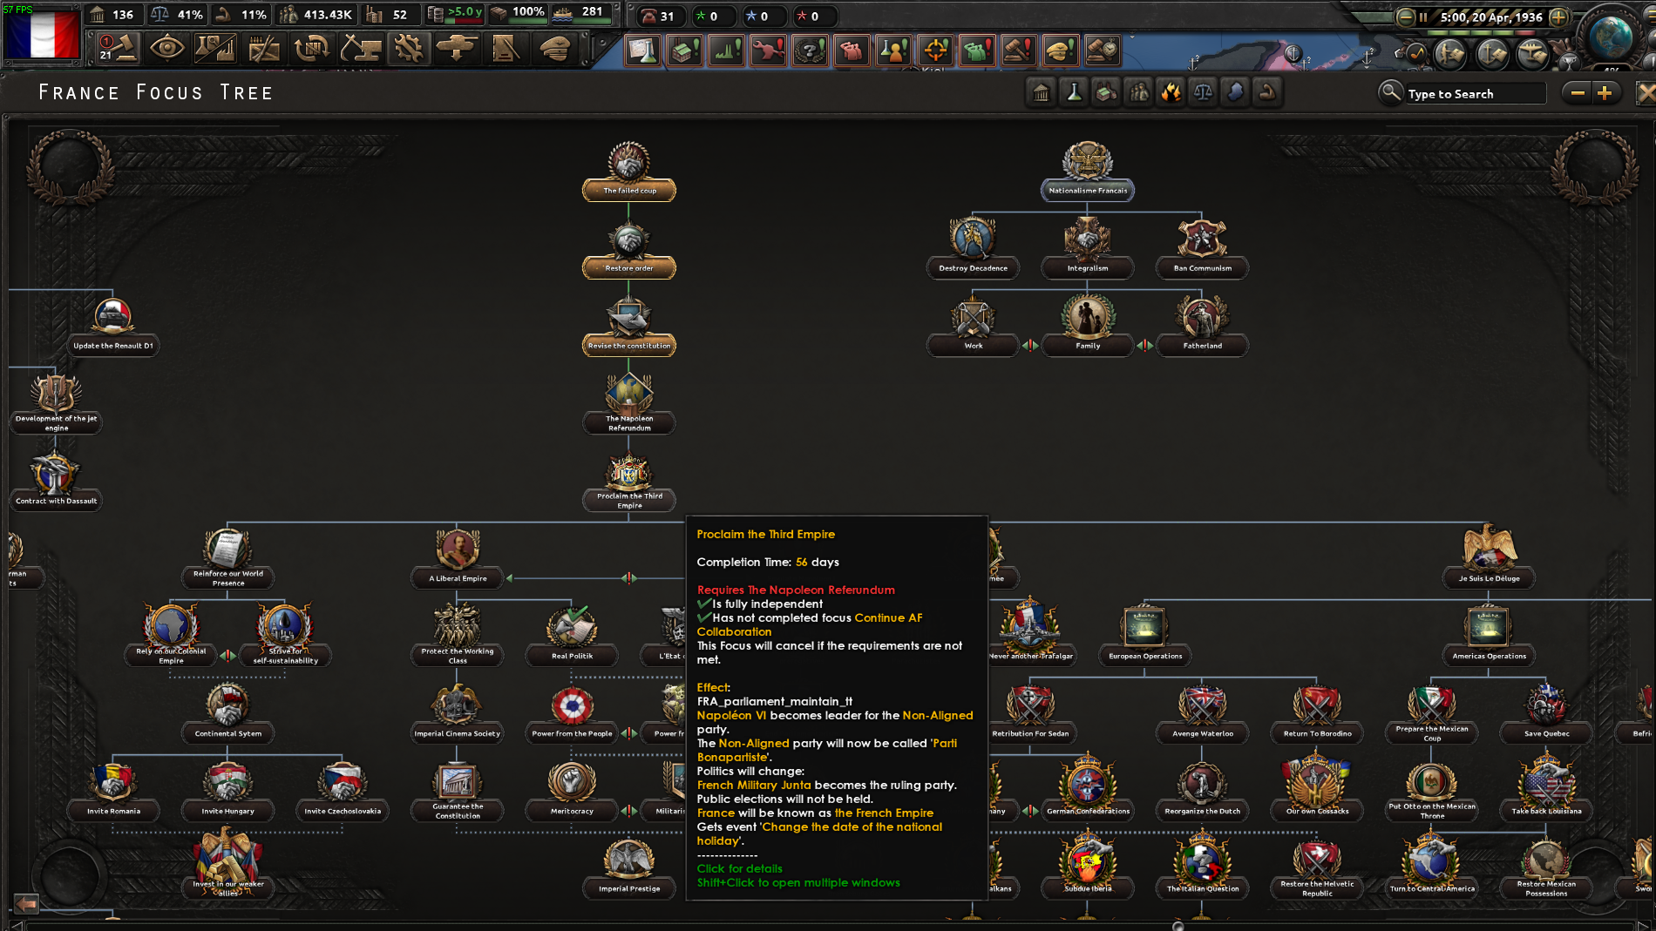Switch to the air map mode icon

[x=1531, y=54]
